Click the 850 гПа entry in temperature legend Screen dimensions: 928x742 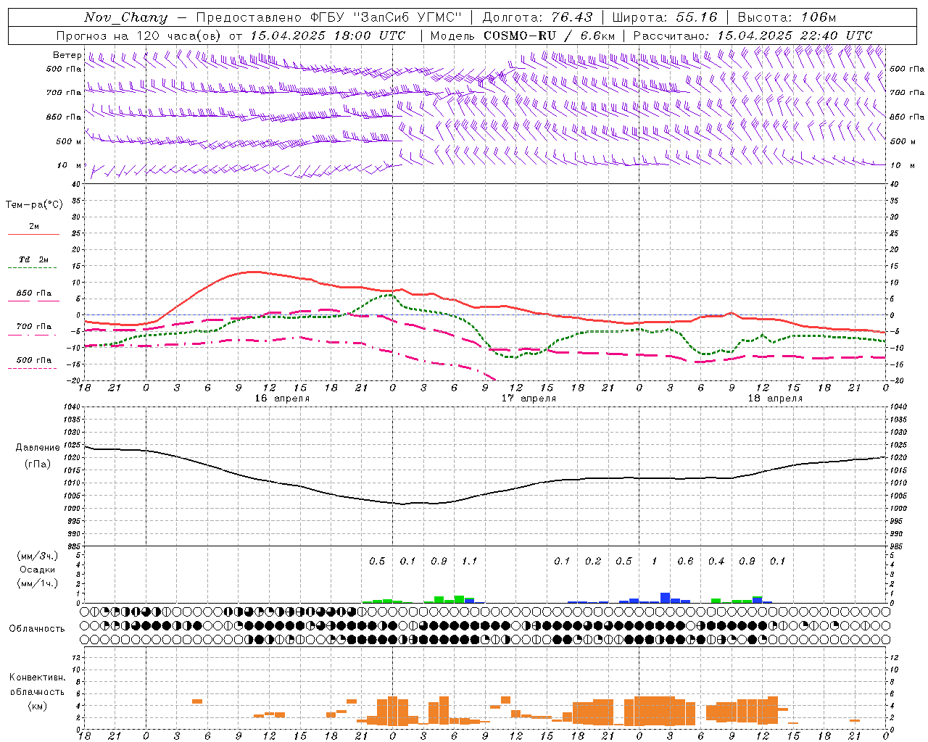(x=34, y=293)
